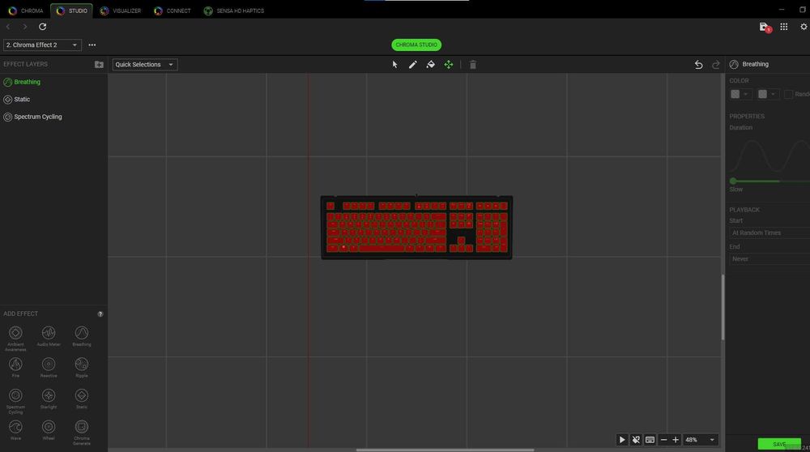Screen dimensions: 810x452
Task: Add Ripple effect
Action: (82, 367)
